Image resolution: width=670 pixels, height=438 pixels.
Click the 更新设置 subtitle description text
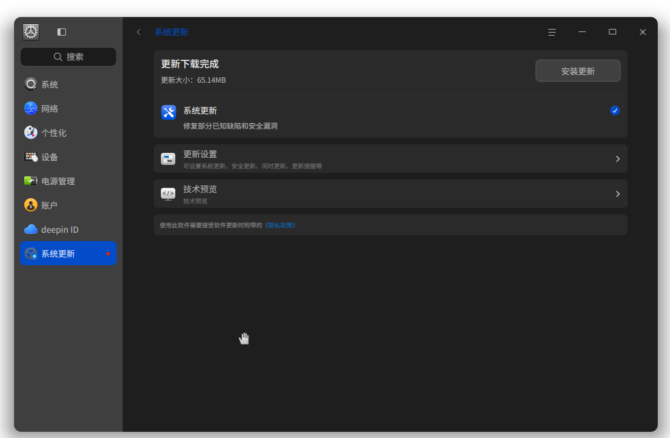tap(253, 166)
